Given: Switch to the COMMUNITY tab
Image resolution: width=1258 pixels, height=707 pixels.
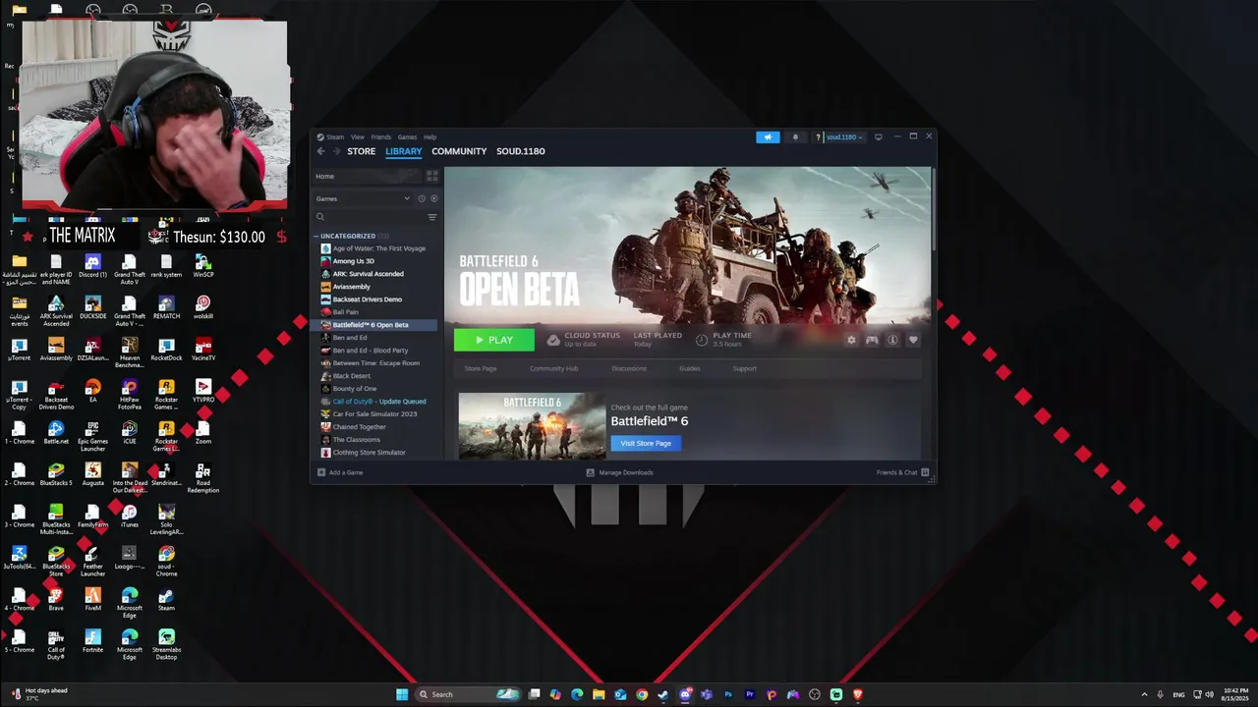Looking at the screenshot, I should (459, 151).
